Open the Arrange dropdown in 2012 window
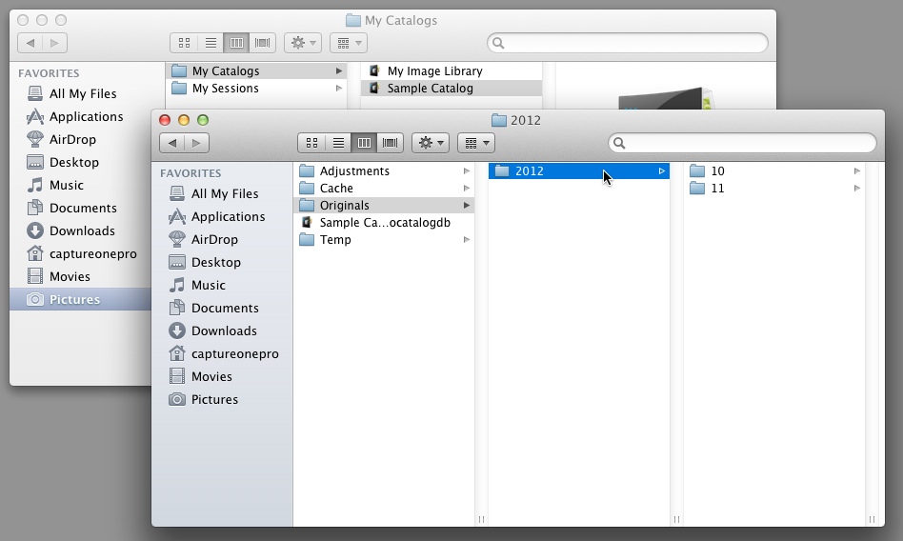This screenshot has width=903, height=541. [x=475, y=143]
